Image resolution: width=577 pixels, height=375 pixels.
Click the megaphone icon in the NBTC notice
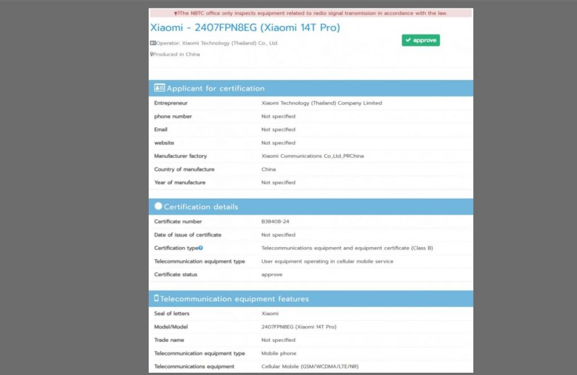[x=176, y=14]
